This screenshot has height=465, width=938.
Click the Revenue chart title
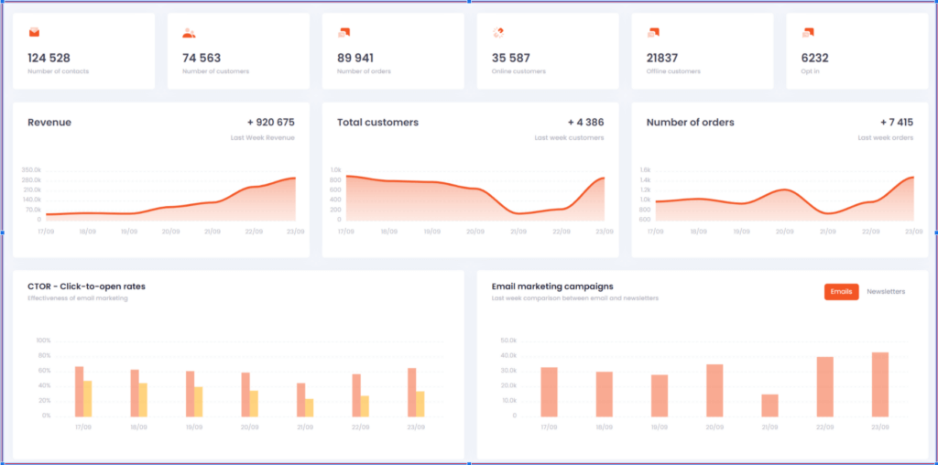pyautogui.click(x=49, y=123)
